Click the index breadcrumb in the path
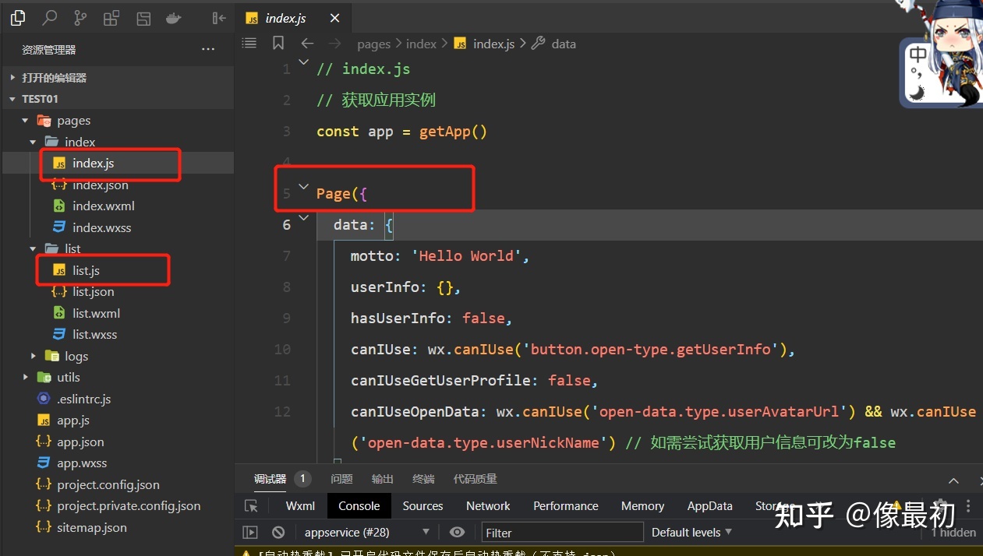 pos(421,44)
